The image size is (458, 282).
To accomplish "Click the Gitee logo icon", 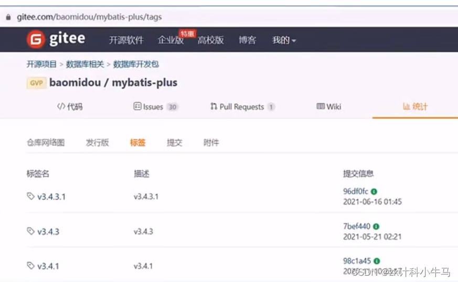I will (36, 39).
